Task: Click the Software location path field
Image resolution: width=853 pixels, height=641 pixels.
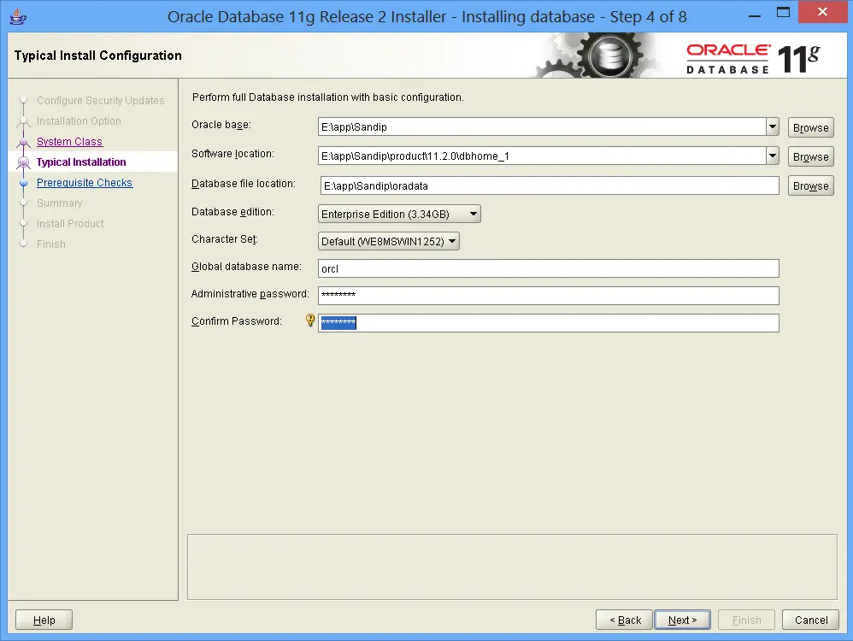Action: coord(543,156)
